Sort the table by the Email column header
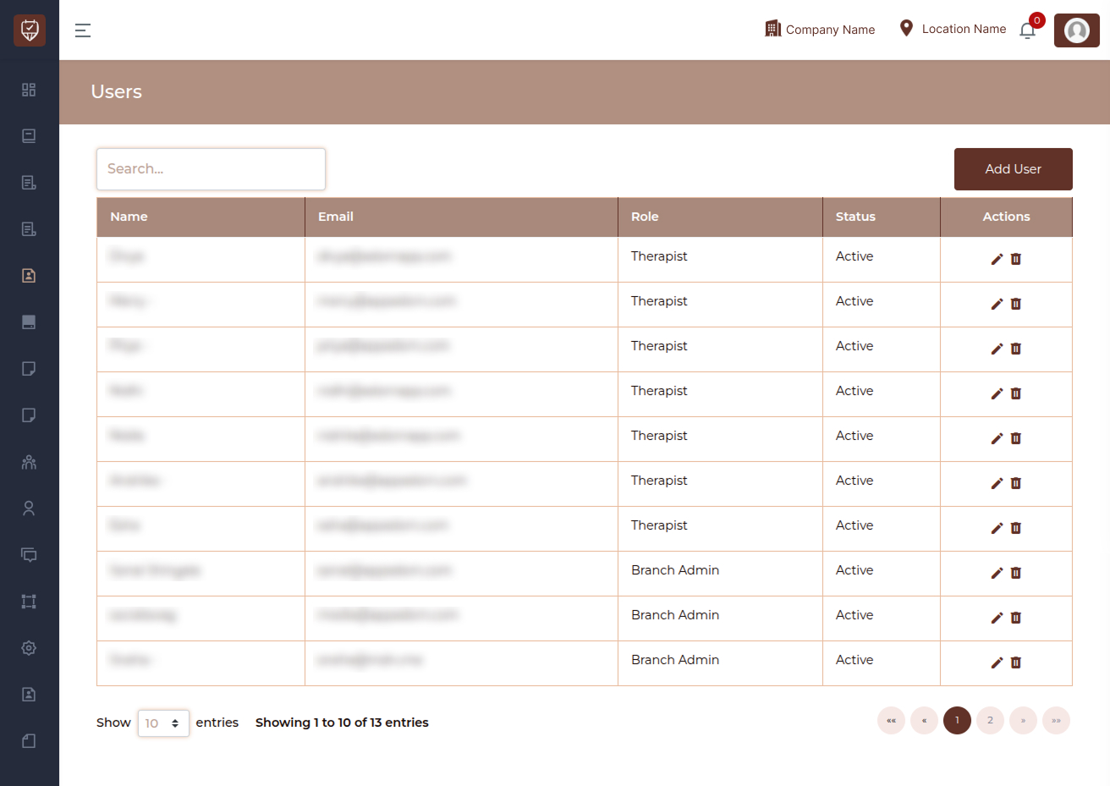 [x=336, y=217]
